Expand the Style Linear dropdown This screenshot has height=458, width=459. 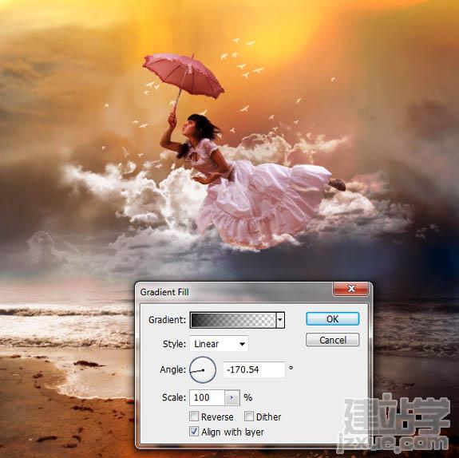[x=219, y=344]
